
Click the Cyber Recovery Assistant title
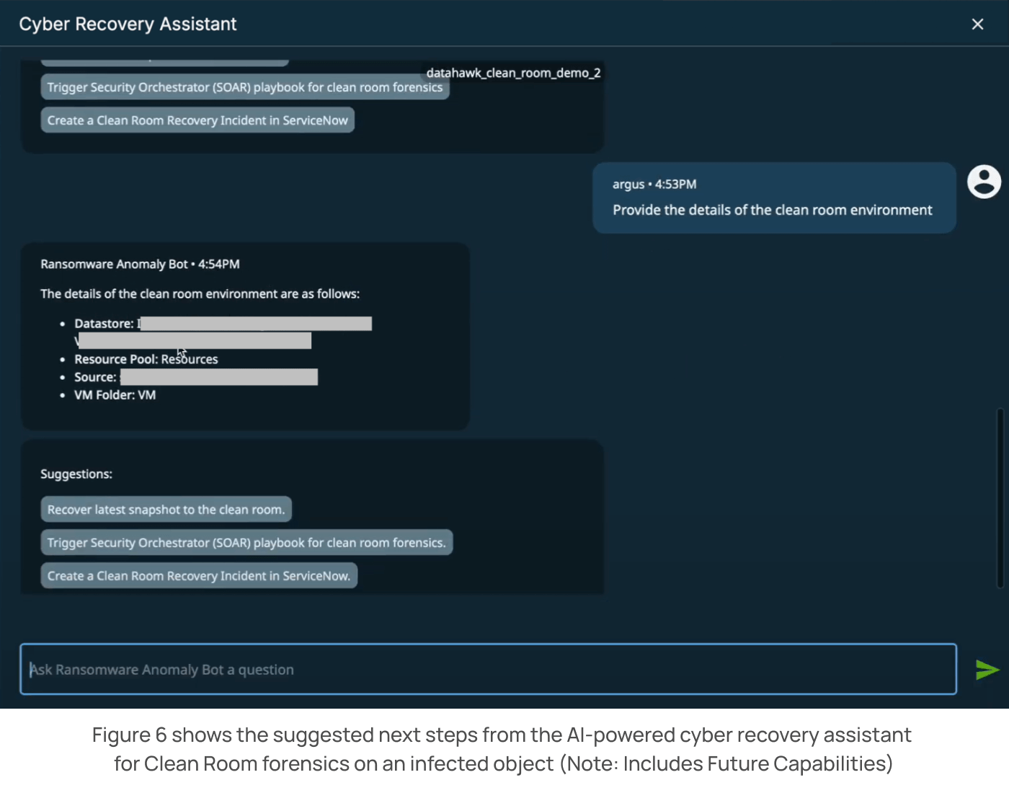(128, 25)
